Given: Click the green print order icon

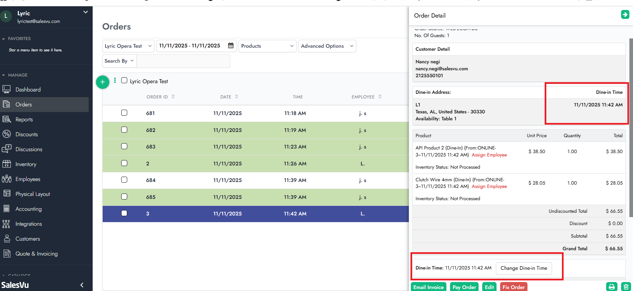Looking at the screenshot, I should click(611, 287).
